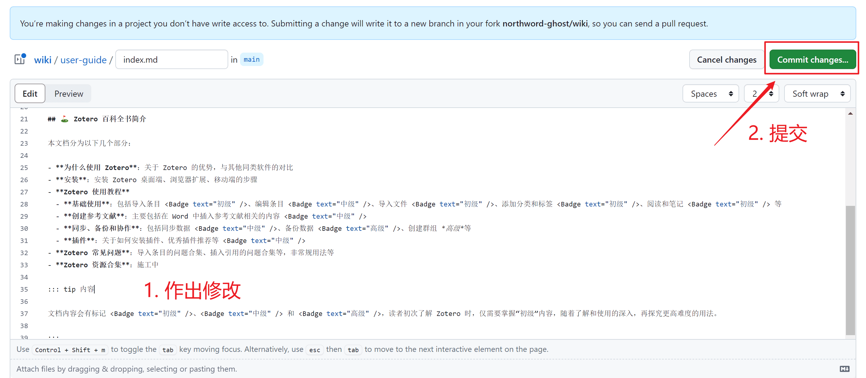The width and height of the screenshot is (866, 378).
Task: Open the Soft wrap mode dropdown
Action: 817,94
